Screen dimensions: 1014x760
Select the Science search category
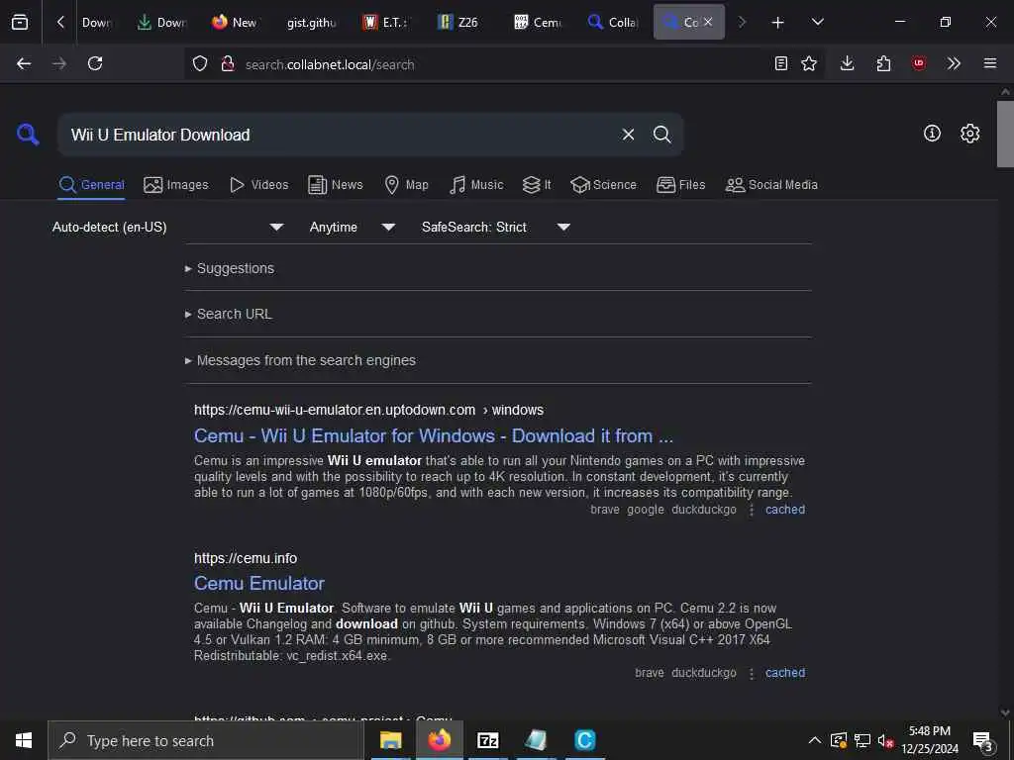click(603, 185)
